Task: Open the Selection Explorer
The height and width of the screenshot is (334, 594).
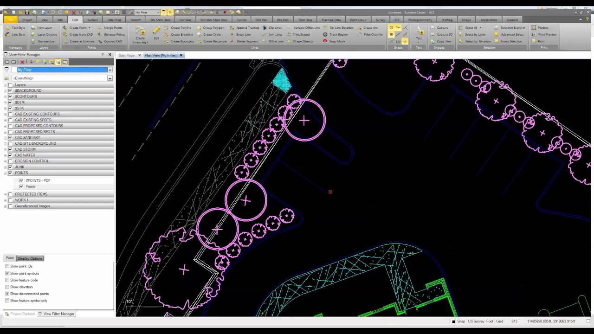Action: pos(509,27)
